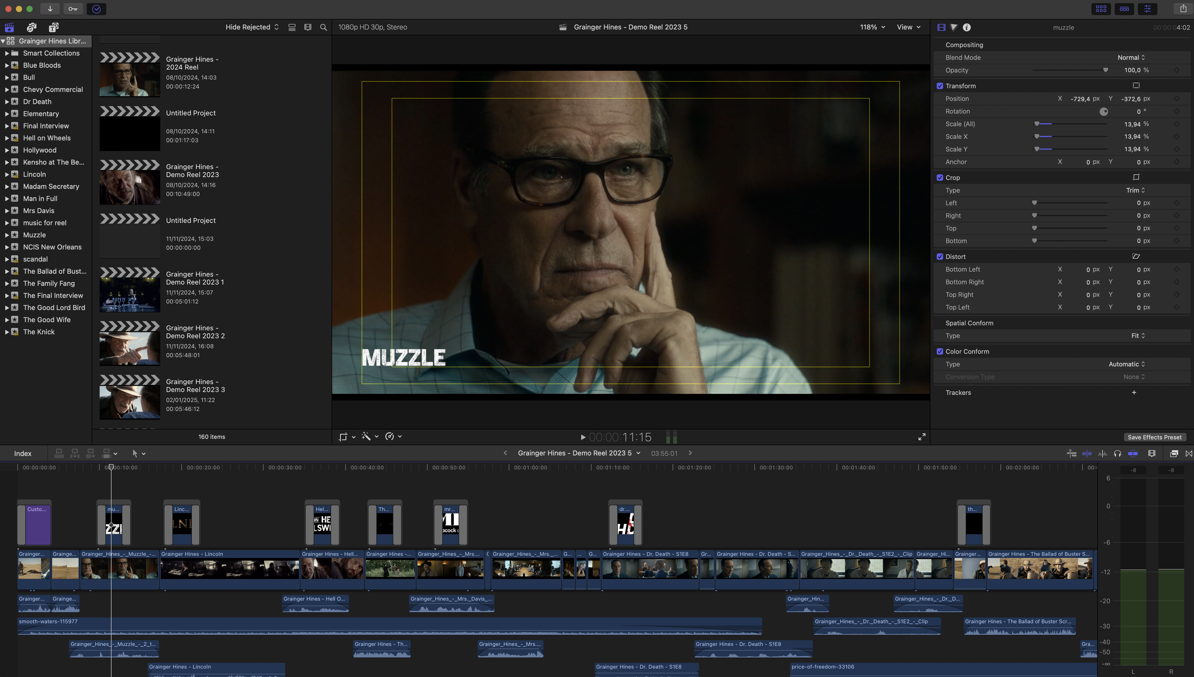Open the Crop Type Trim dropdown
The height and width of the screenshot is (677, 1194).
[x=1135, y=190]
